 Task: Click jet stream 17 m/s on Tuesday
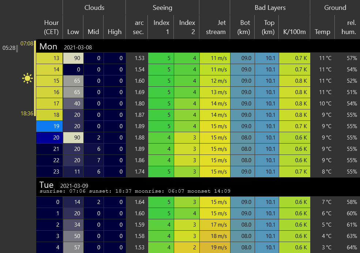[215, 224]
